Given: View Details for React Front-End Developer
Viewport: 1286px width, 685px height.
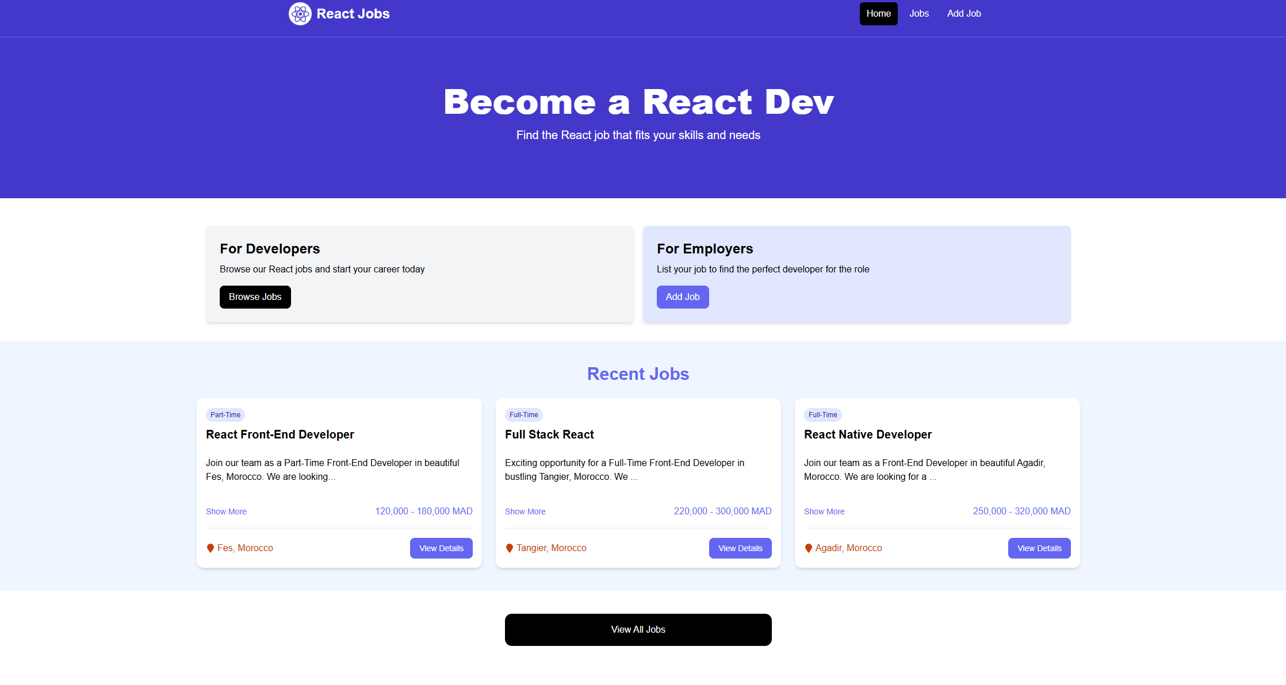Looking at the screenshot, I should pos(441,548).
